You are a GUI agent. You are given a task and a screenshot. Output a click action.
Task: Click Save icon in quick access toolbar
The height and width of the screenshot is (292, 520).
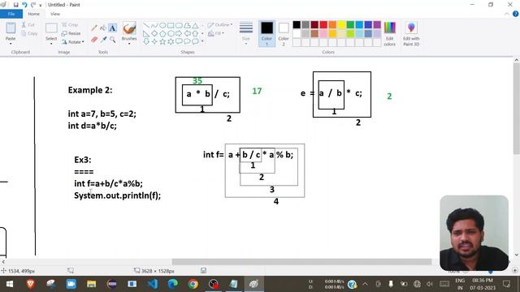pos(15,5)
